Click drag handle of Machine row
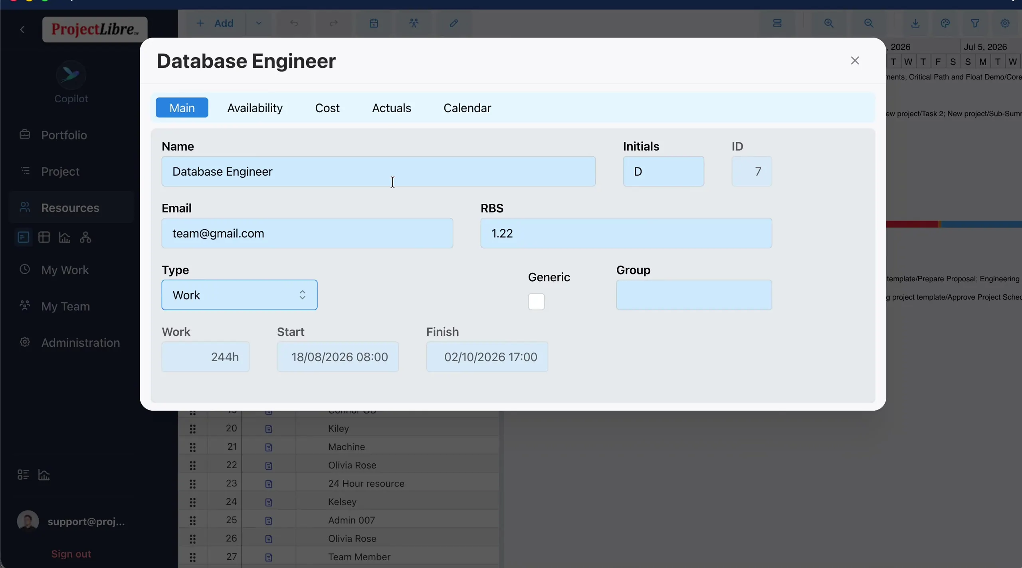 pyautogui.click(x=193, y=447)
